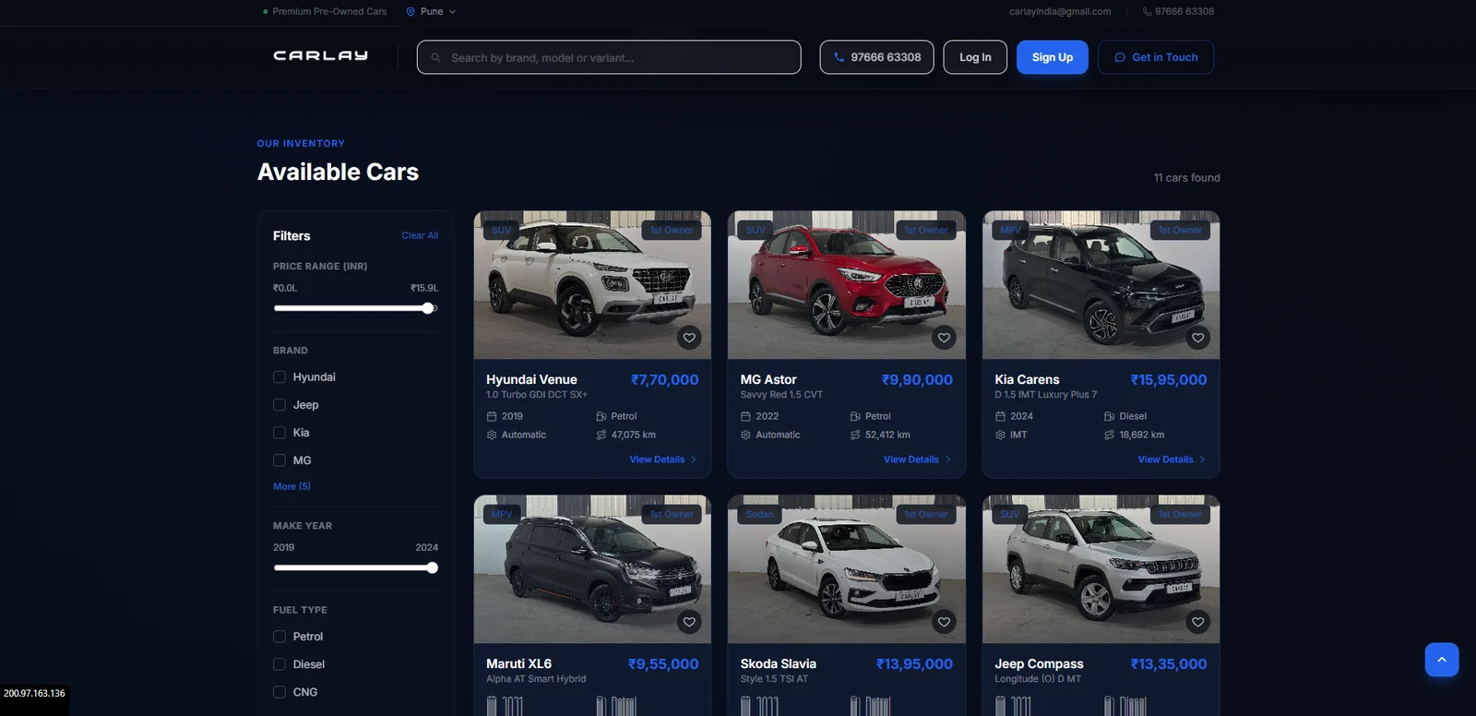Open the Kia Carens car photo

[1101, 285]
